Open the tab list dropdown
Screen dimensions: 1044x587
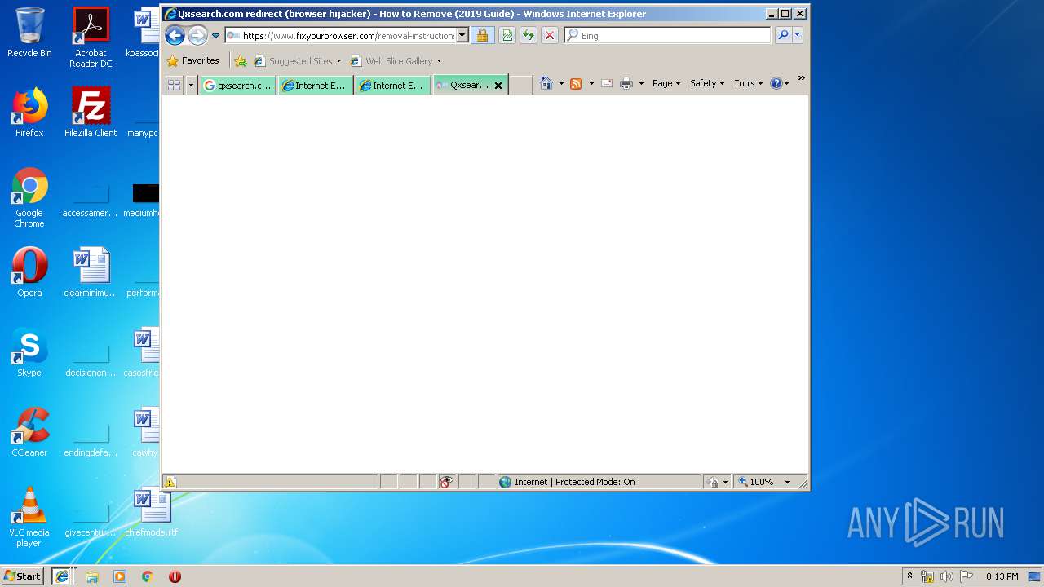point(192,85)
